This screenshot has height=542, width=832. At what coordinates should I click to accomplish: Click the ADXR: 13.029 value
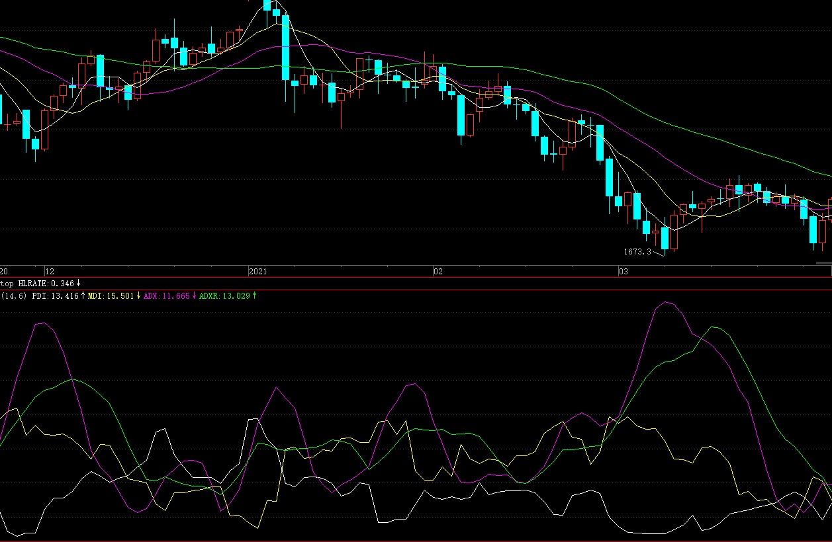[x=228, y=296]
